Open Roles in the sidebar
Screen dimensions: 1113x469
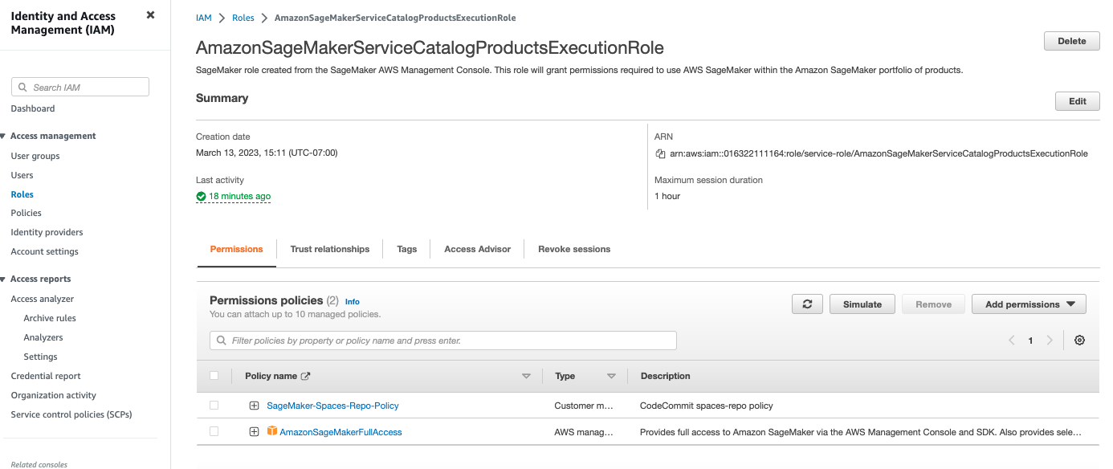click(22, 194)
